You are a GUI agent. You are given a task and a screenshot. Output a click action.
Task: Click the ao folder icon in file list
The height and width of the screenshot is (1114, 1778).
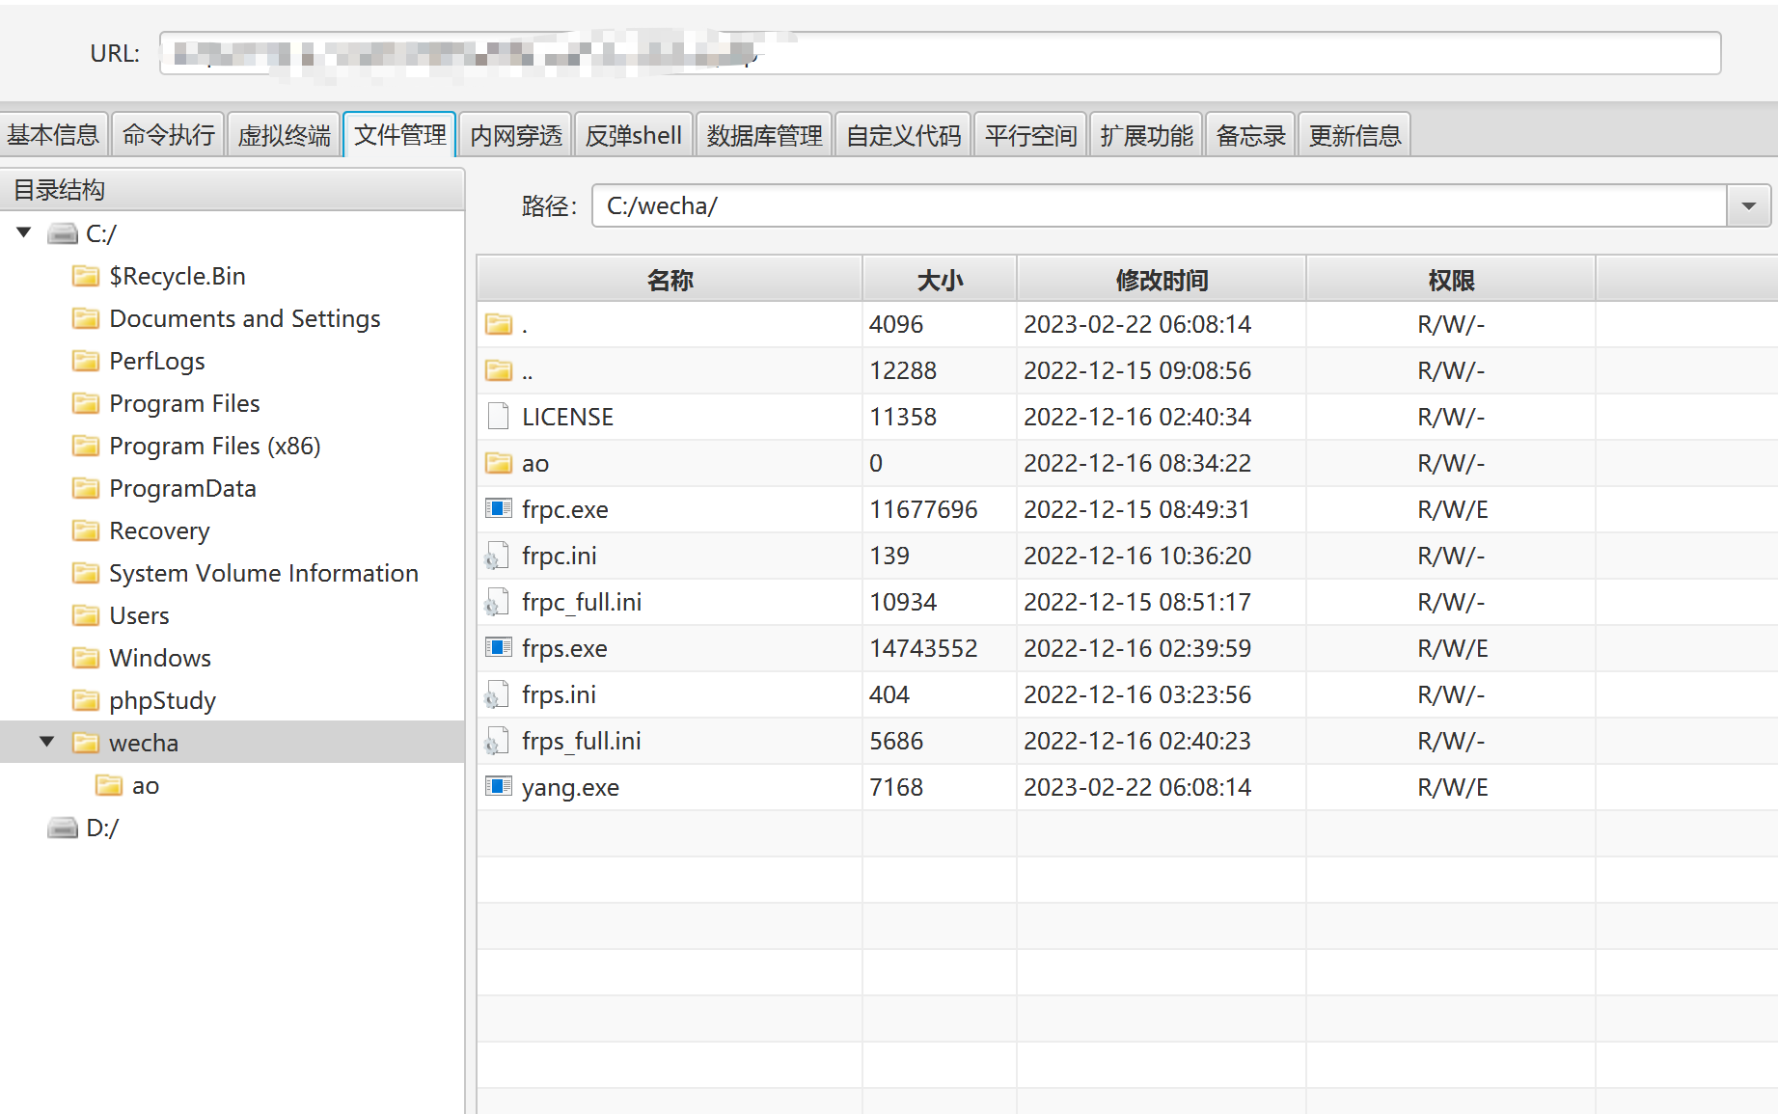pyautogui.click(x=499, y=463)
